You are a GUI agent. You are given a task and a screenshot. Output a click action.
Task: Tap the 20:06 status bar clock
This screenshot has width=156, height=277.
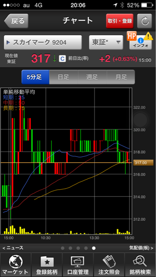[x=78, y=5]
